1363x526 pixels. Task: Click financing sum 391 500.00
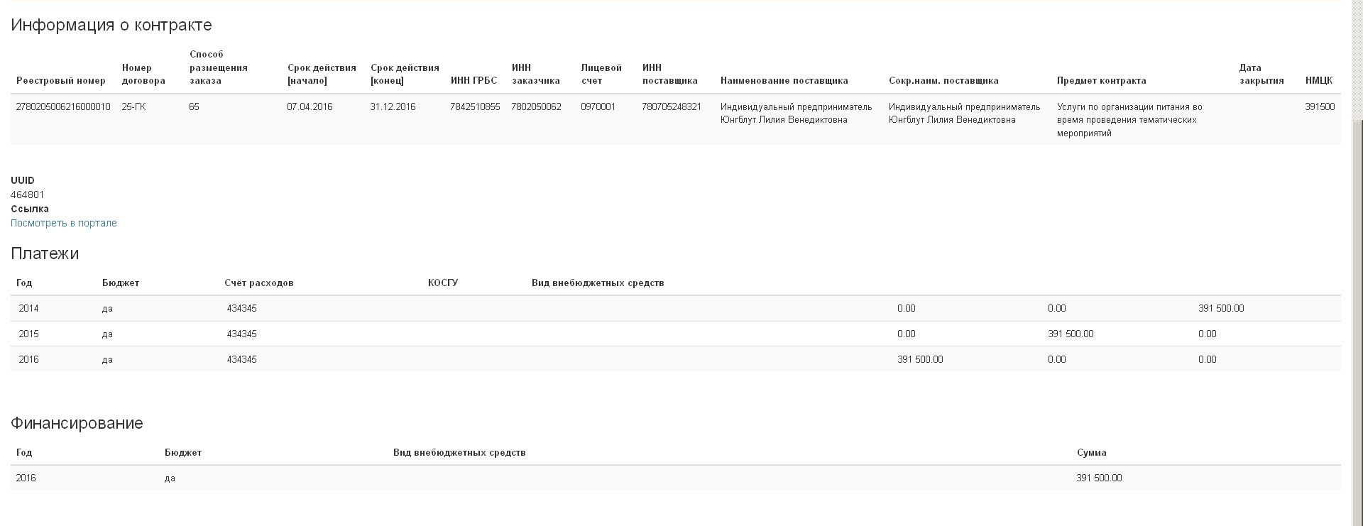click(x=1099, y=478)
